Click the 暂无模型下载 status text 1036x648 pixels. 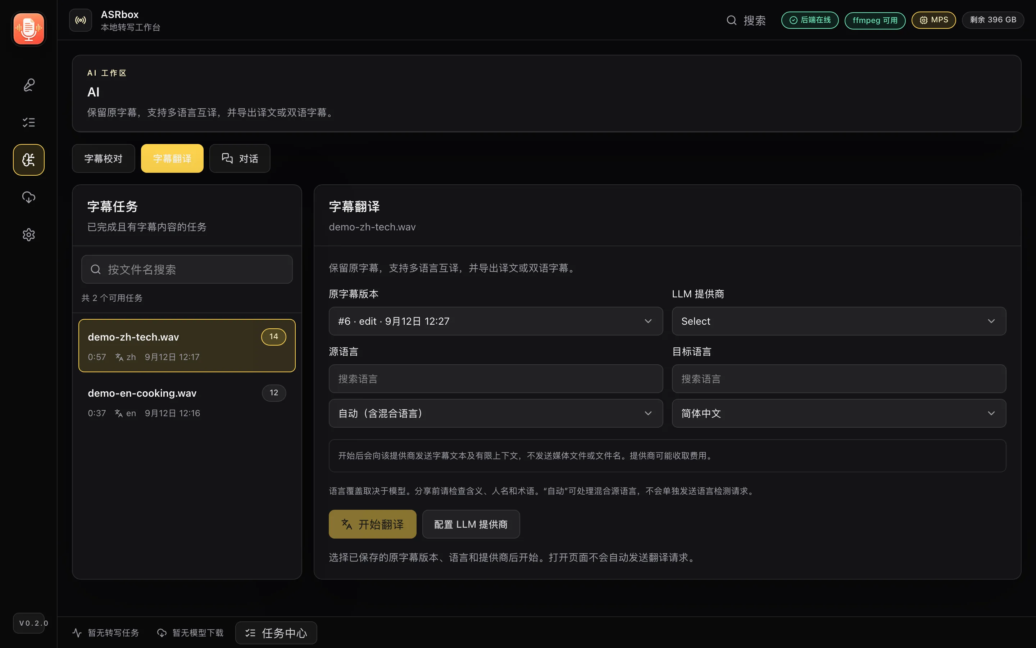198,633
